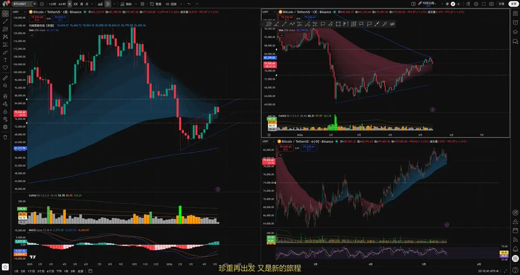Expand the indicators favorites dropdown arrow
This screenshot has height=275, width=520.
(x=136, y=4)
